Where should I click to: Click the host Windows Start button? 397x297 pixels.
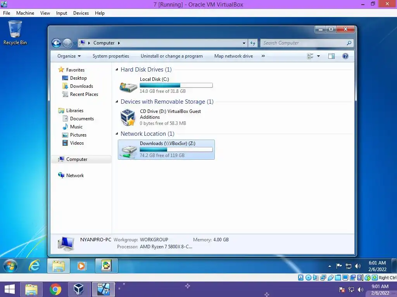point(10,289)
